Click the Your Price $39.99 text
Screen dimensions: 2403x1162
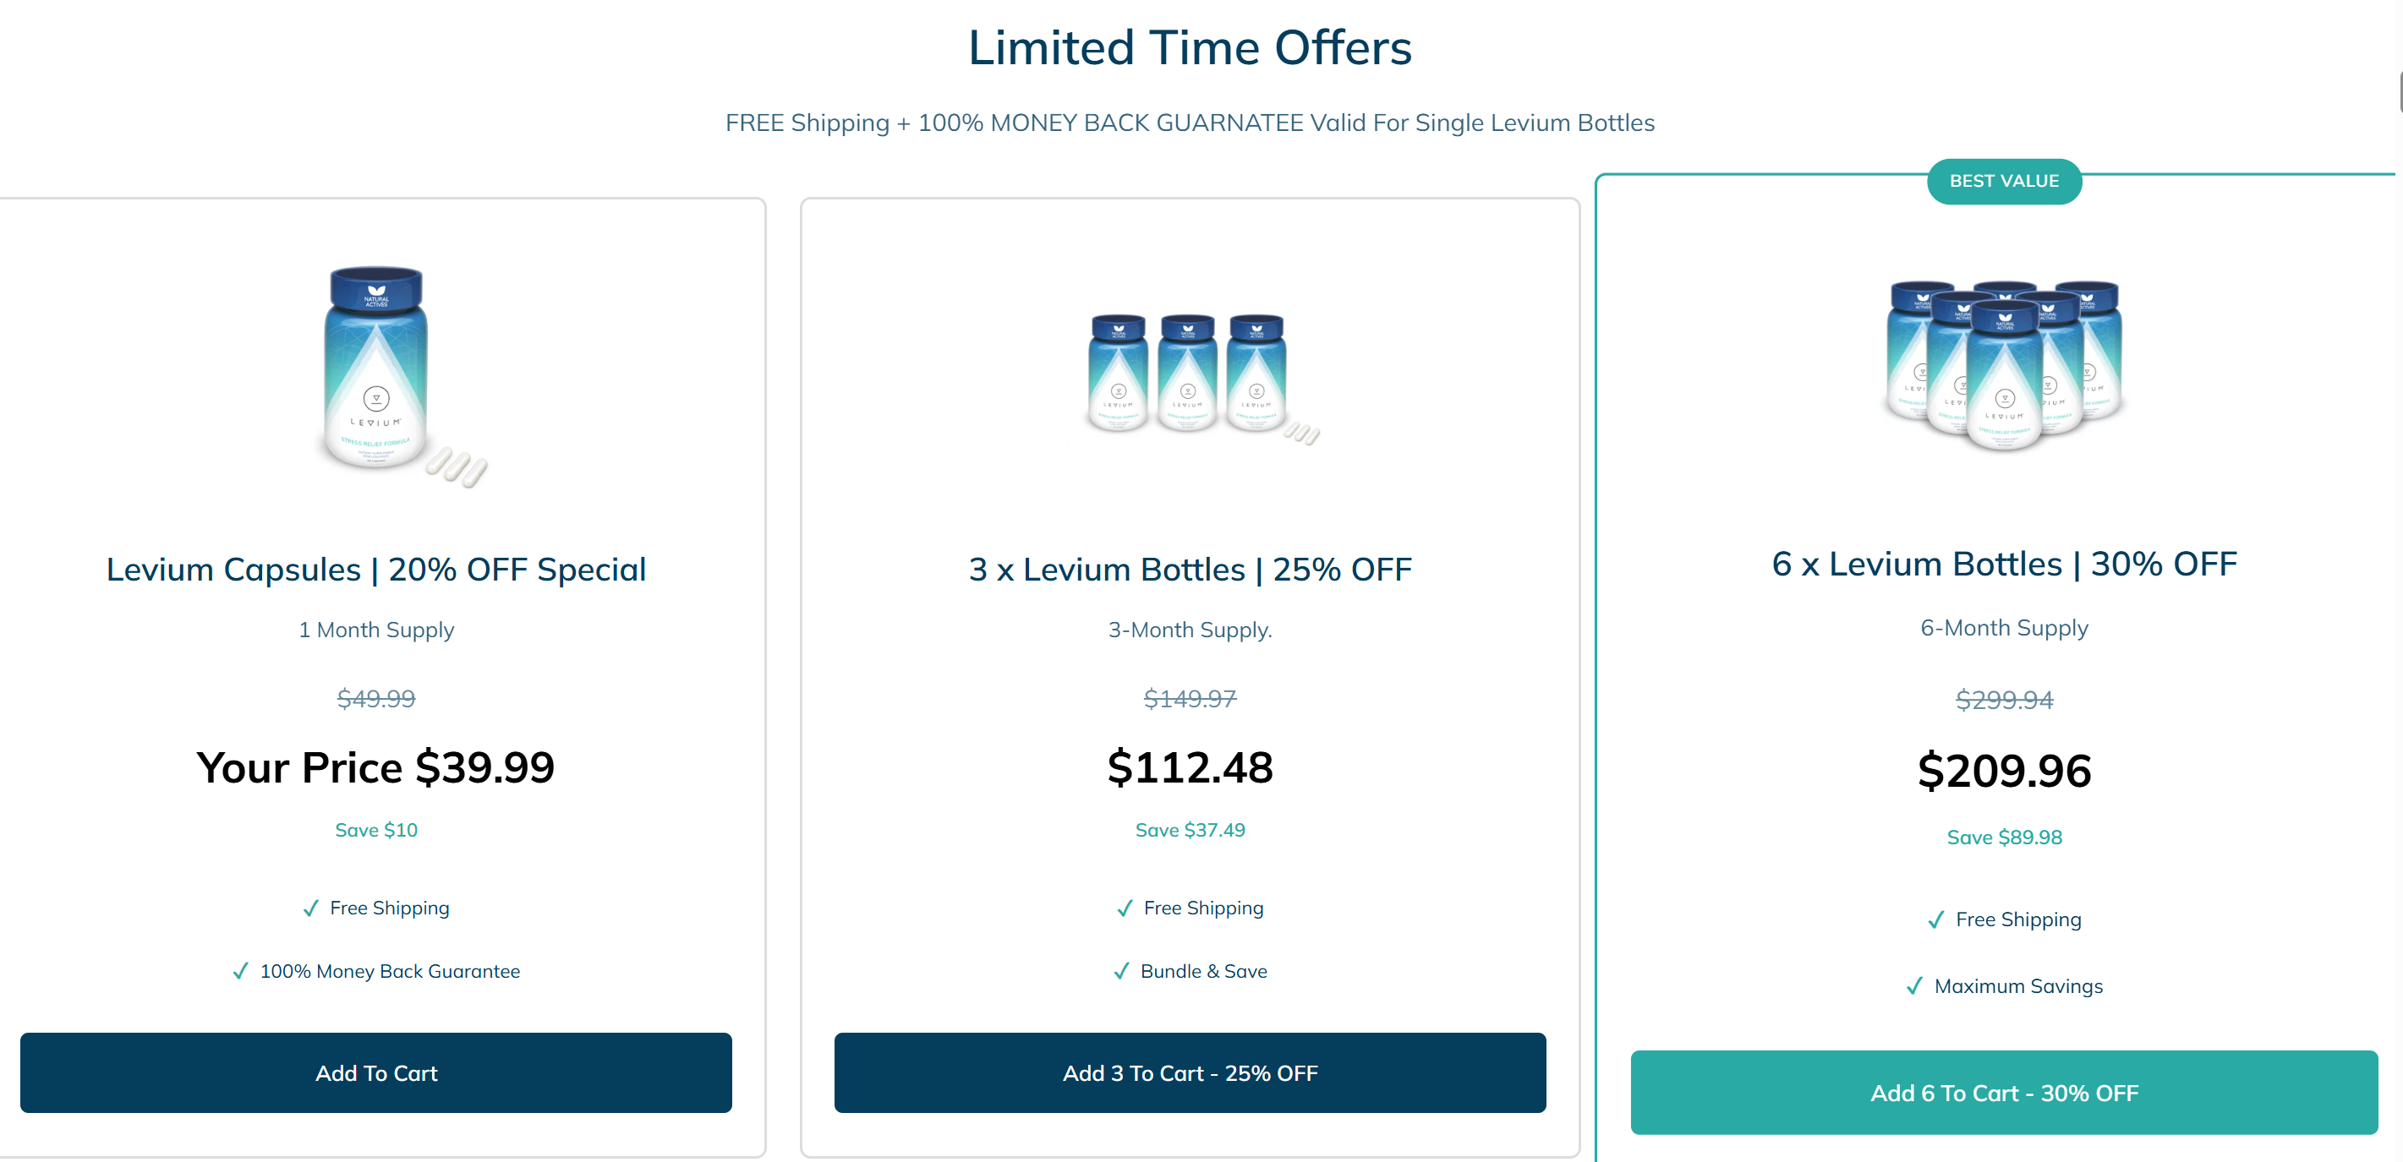[x=376, y=767]
